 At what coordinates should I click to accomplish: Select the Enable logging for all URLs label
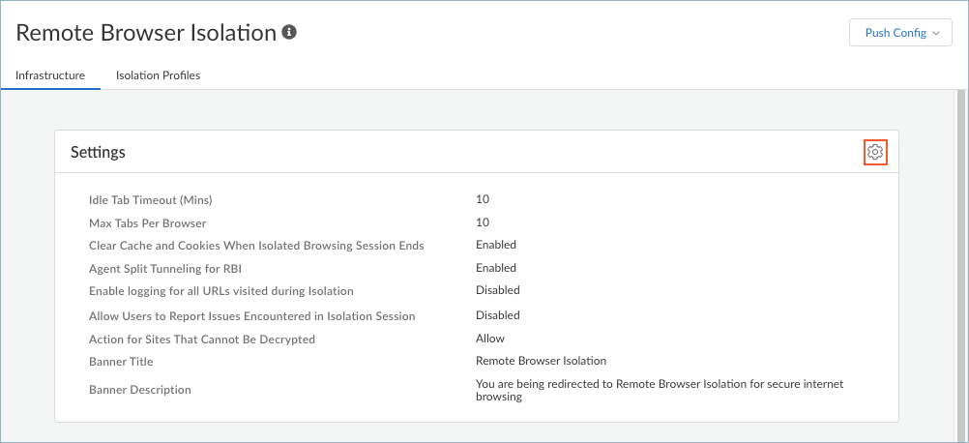pyautogui.click(x=220, y=291)
